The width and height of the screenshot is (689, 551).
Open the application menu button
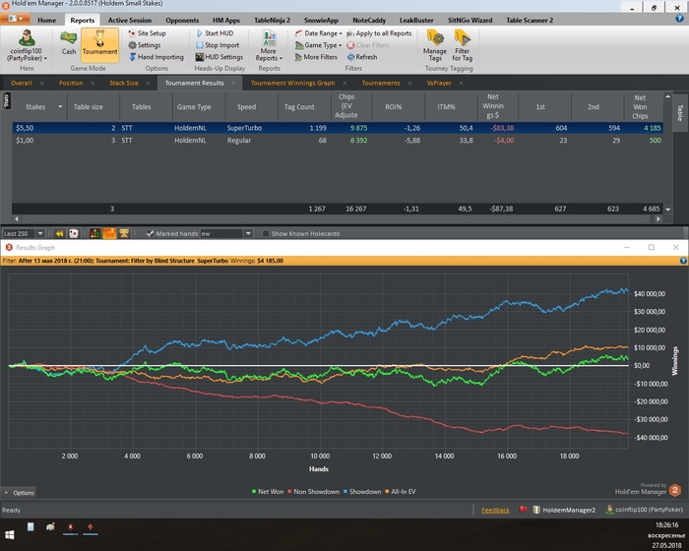[x=15, y=19]
